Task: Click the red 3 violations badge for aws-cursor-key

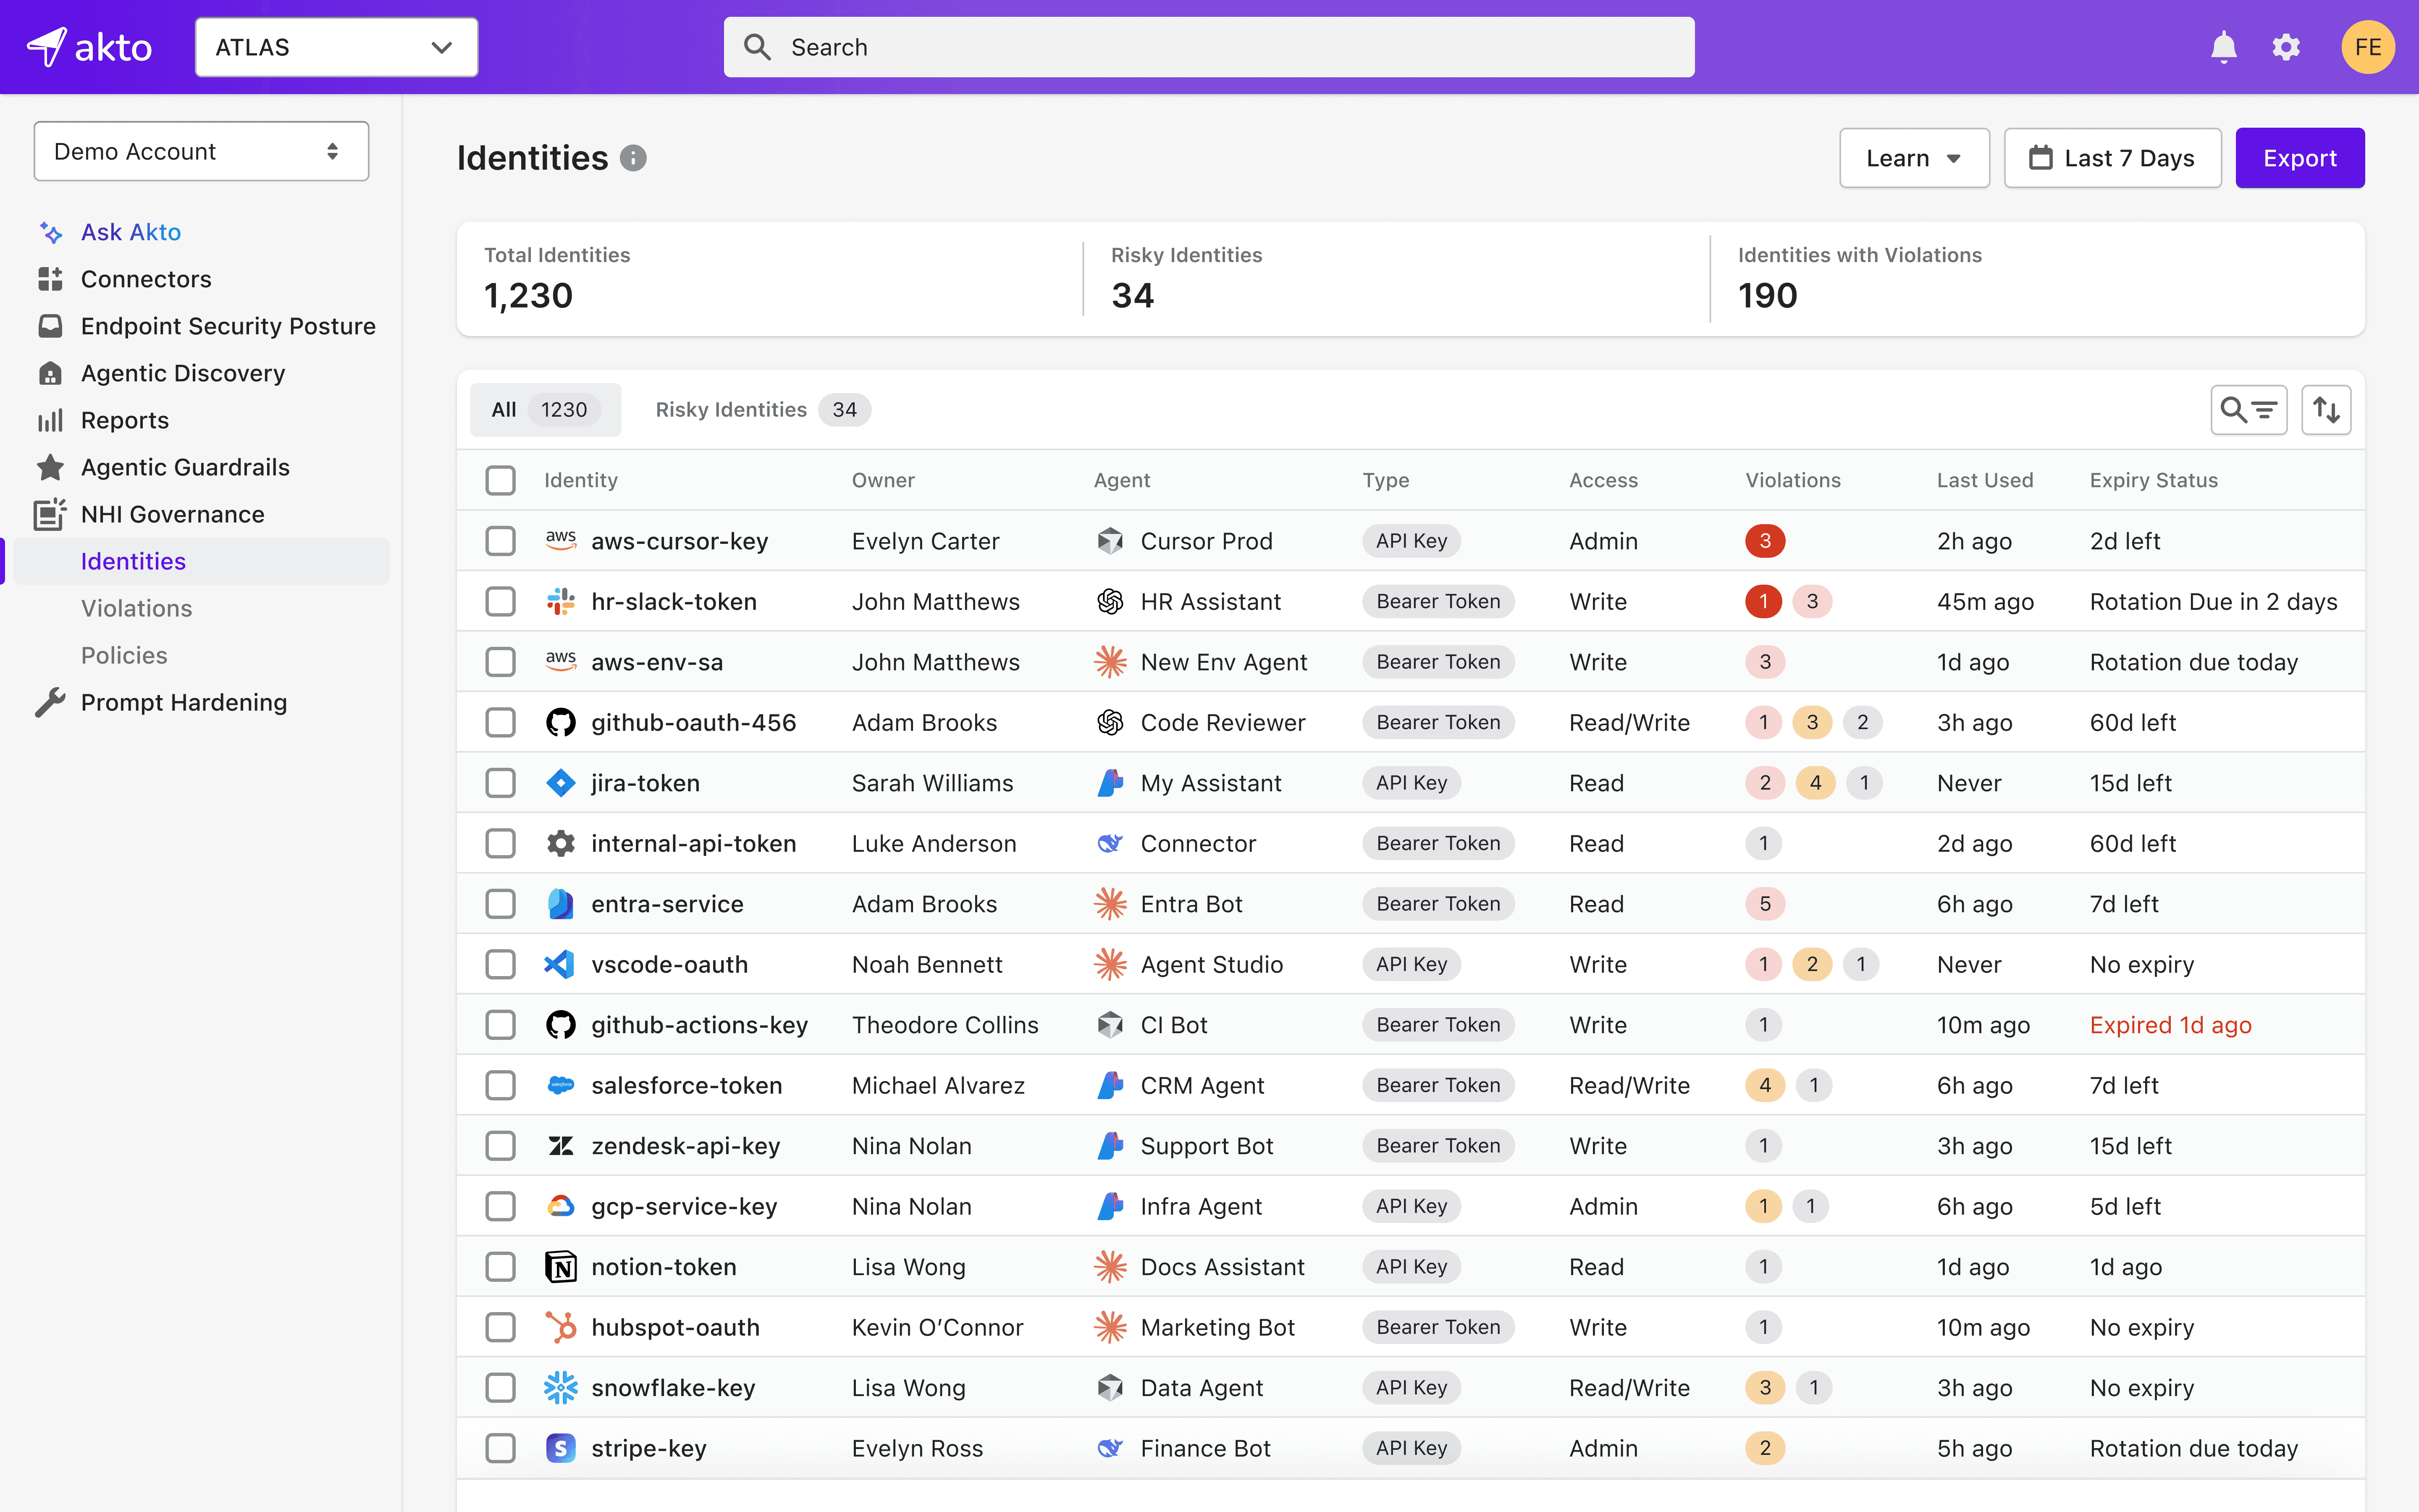Action: [x=1765, y=541]
